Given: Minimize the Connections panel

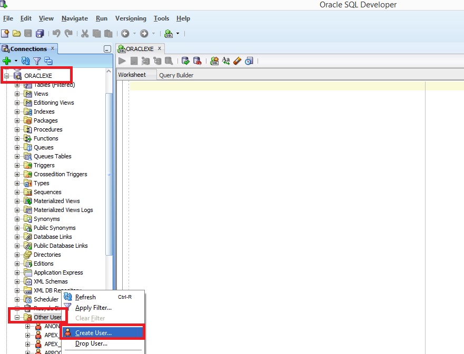Looking at the screenshot, I should point(107,49).
